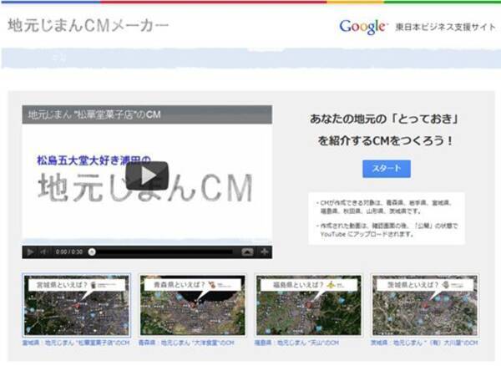This screenshot has height=366, width=501.
Task: Click 東日本ビジネス支援サイト header text
Action: (445, 28)
